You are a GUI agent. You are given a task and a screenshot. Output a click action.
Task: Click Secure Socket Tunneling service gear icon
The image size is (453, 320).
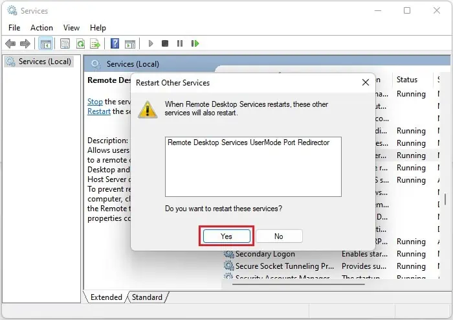tap(228, 266)
